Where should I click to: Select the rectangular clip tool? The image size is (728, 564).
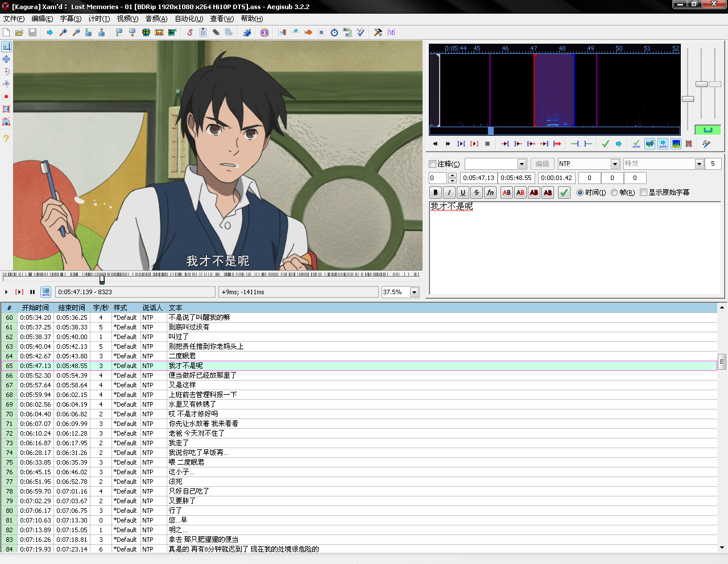pos(6,109)
